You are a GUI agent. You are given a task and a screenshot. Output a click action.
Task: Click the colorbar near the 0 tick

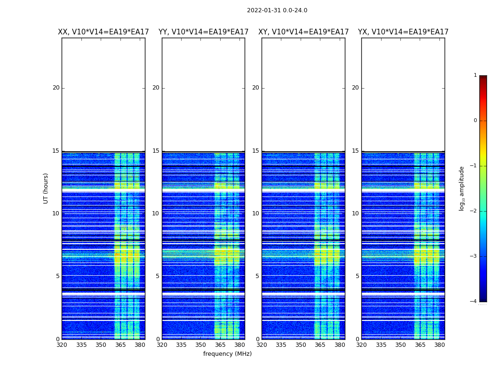483,121
